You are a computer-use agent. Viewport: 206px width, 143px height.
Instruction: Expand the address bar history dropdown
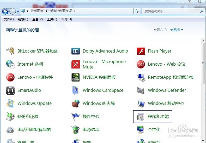(x=131, y=11)
